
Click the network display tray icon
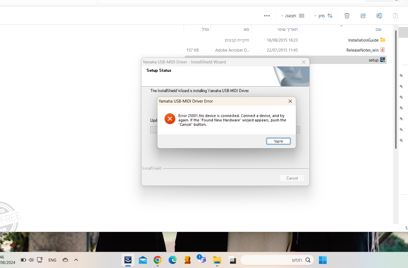[x=40, y=260]
